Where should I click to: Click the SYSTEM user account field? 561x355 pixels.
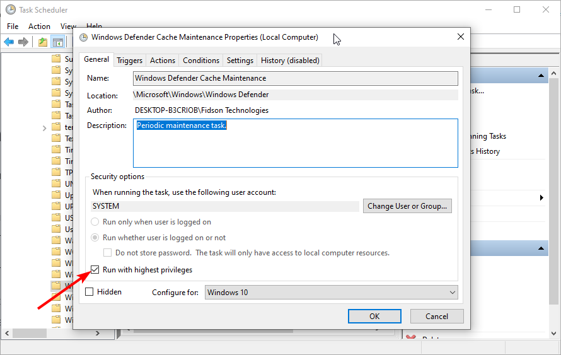pos(225,206)
